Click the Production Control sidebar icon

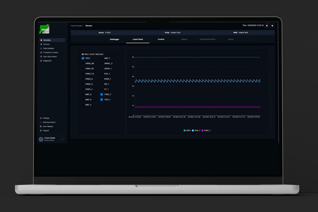pyautogui.click(x=41, y=53)
